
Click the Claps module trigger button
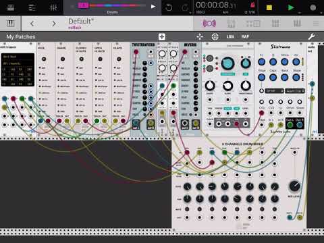(119, 59)
